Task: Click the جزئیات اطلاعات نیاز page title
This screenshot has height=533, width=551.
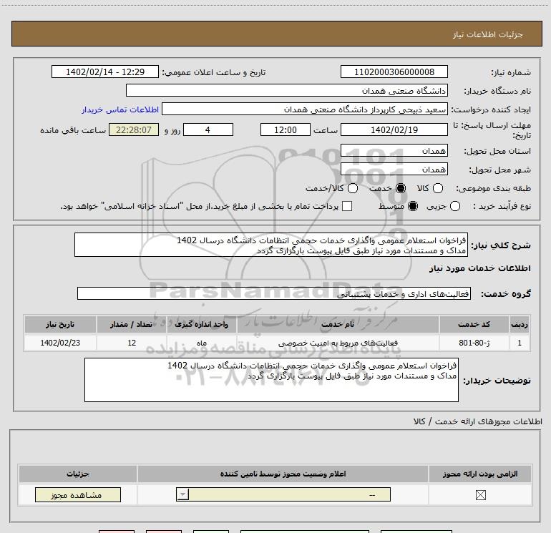Action: point(487,34)
